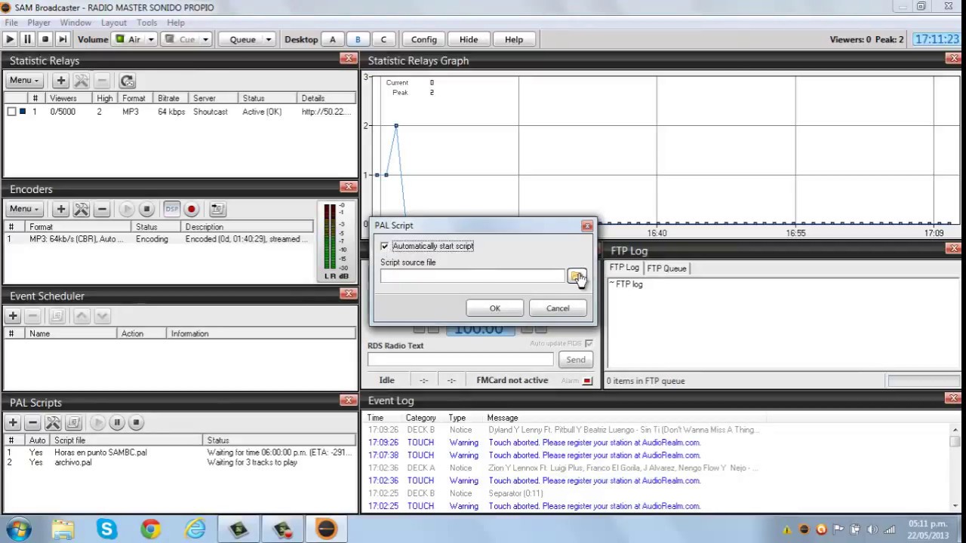Pause playback in main toolbar

[x=27, y=39]
